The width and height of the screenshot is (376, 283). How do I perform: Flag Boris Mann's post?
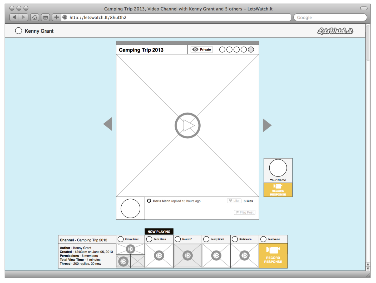point(245,212)
